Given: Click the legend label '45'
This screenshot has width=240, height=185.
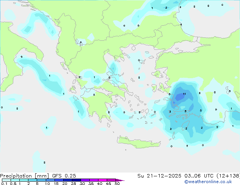Looking at the screenshot, I should tap(108, 183).
